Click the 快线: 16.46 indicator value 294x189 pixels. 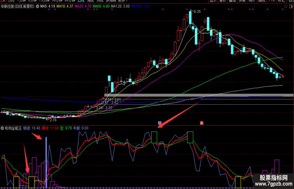pyautogui.click(x=31, y=128)
